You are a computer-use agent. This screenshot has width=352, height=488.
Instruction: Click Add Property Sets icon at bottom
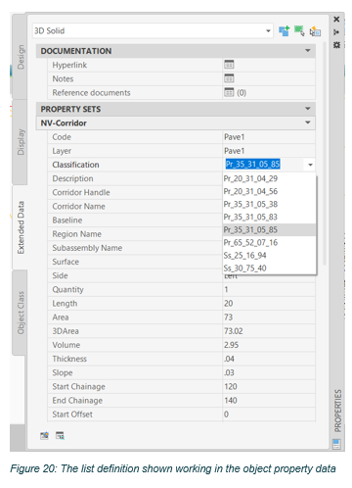44,435
